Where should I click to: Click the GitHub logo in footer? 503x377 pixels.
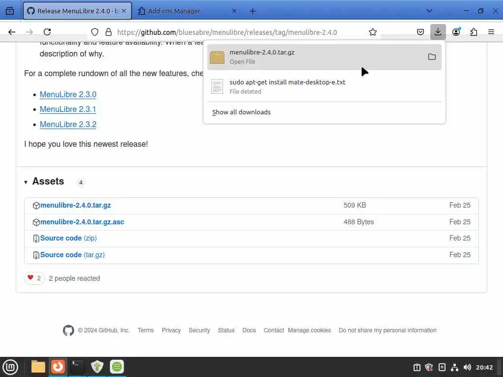(x=68, y=330)
